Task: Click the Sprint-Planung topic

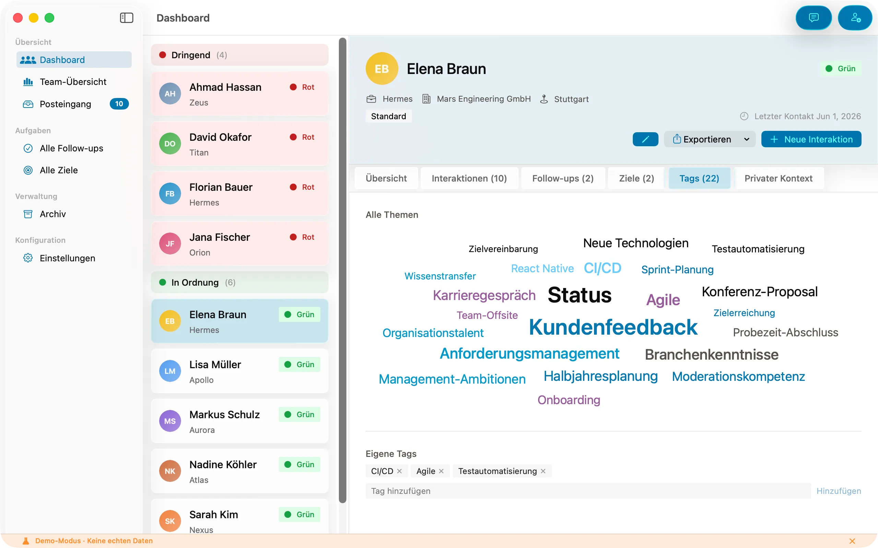Action: (677, 270)
